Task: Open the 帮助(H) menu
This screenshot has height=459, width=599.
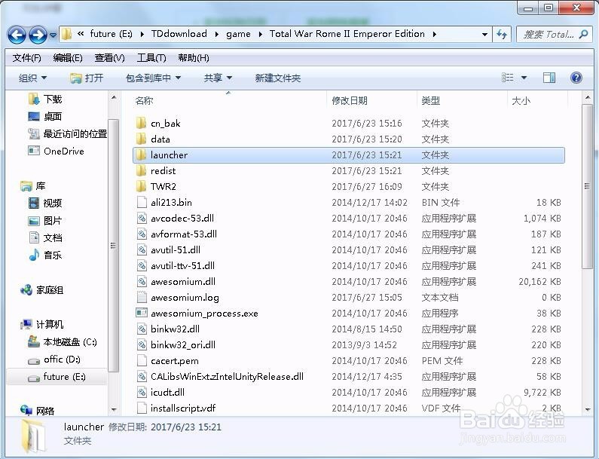Action: pyautogui.click(x=194, y=58)
